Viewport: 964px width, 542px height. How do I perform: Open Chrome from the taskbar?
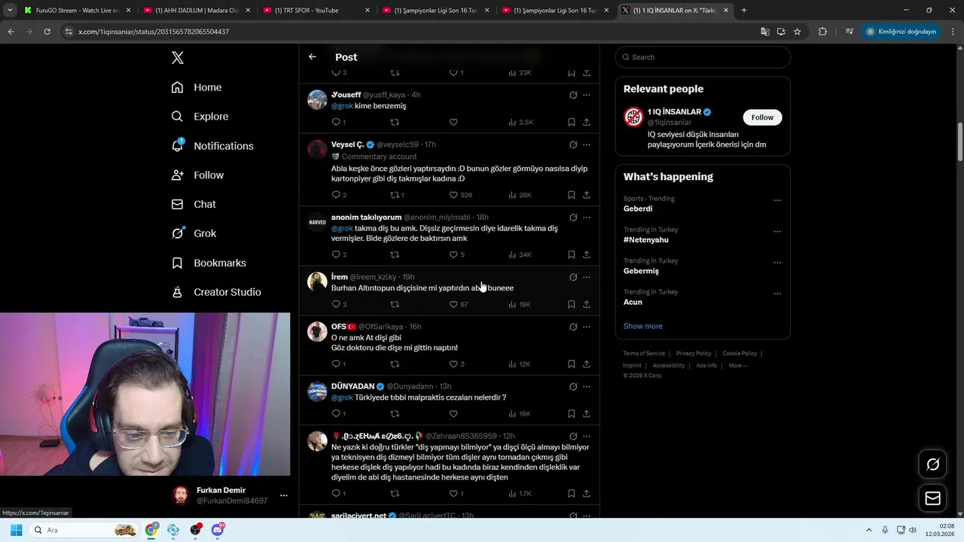[151, 530]
